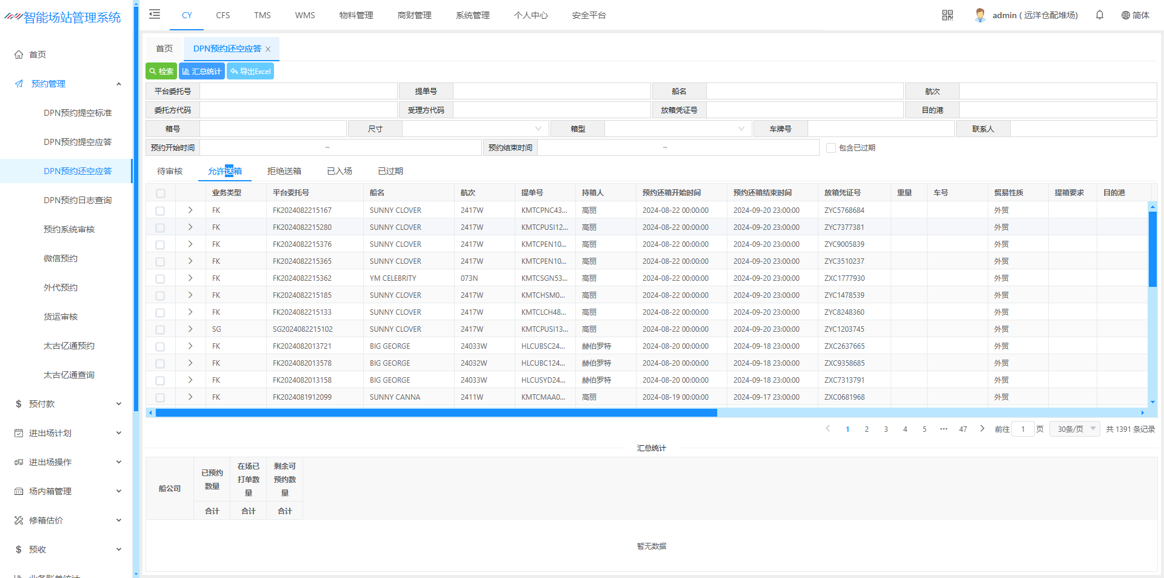
Task: Close the DPN预约还空应答 tab
Action: (268, 49)
